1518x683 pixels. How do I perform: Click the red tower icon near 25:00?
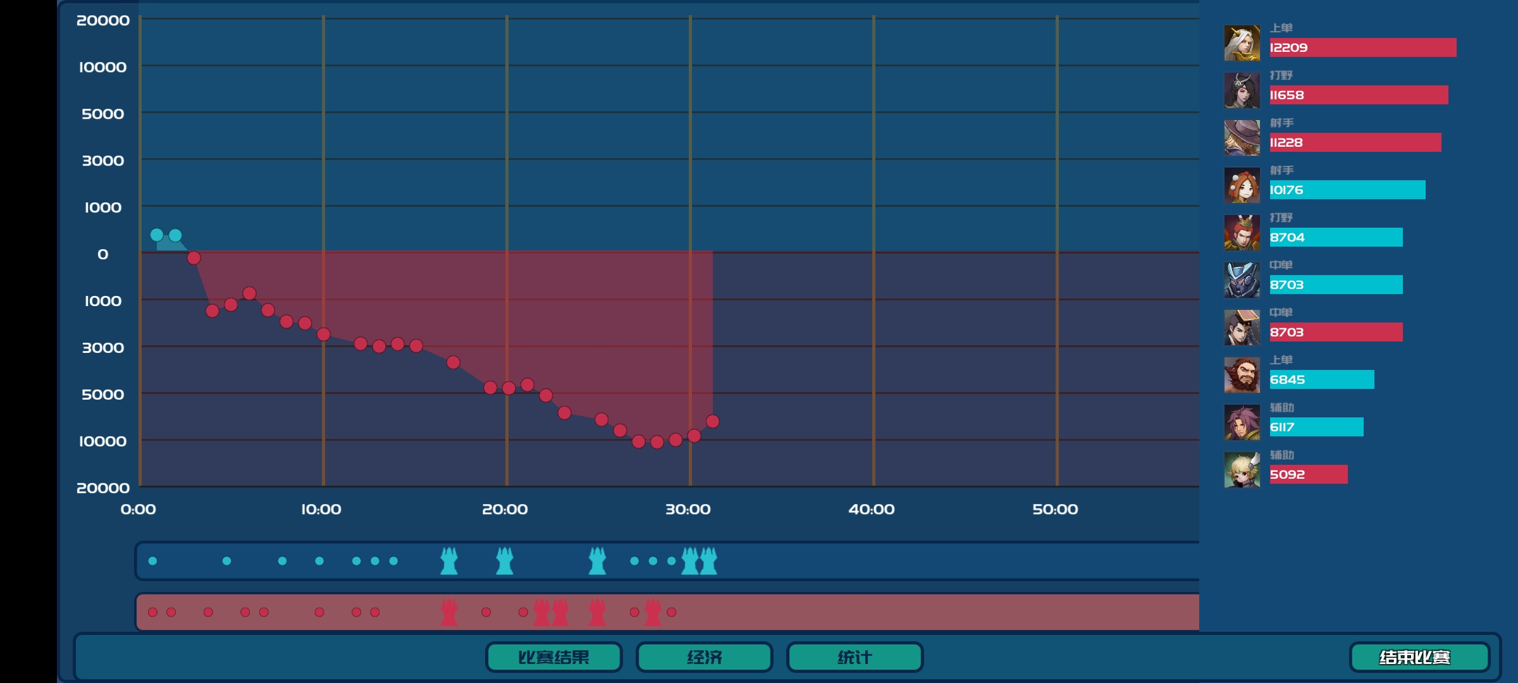pos(597,612)
